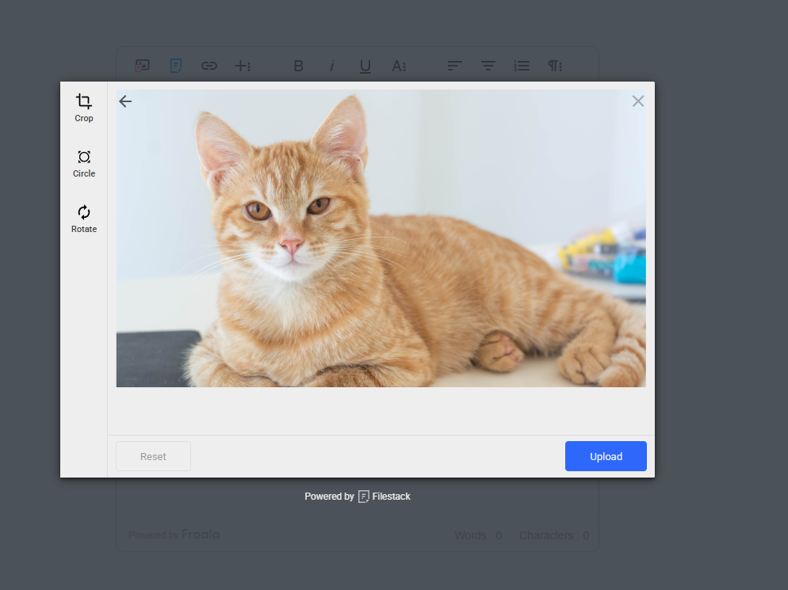
Task: Open the text color dropdown
Action: tap(398, 66)
